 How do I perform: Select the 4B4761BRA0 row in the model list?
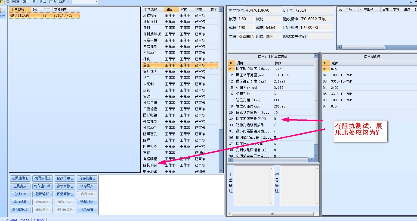44,15
